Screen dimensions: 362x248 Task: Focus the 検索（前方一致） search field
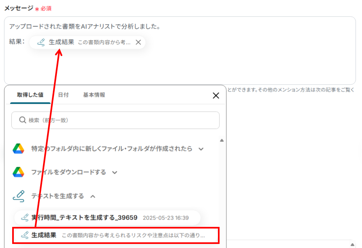[115, 120]
